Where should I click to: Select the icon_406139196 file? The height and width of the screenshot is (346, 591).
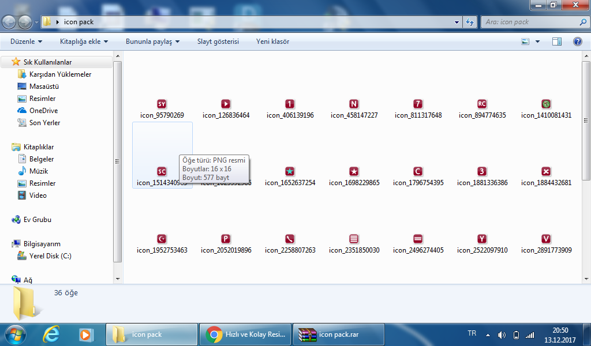pyautogui.click(x=290, y=109)
